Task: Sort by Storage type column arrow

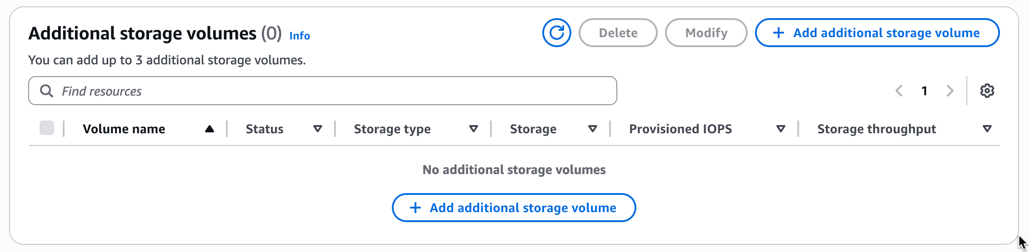Action: coord(474,129)
